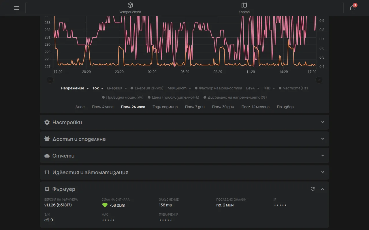Click the Настройки gear icon

pos(47,122)
